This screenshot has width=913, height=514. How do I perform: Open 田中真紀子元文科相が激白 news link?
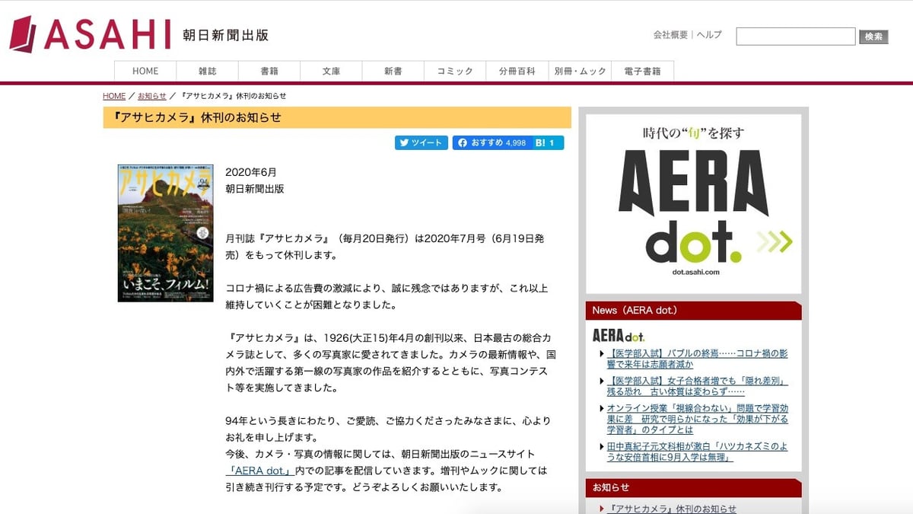[697, 452]
